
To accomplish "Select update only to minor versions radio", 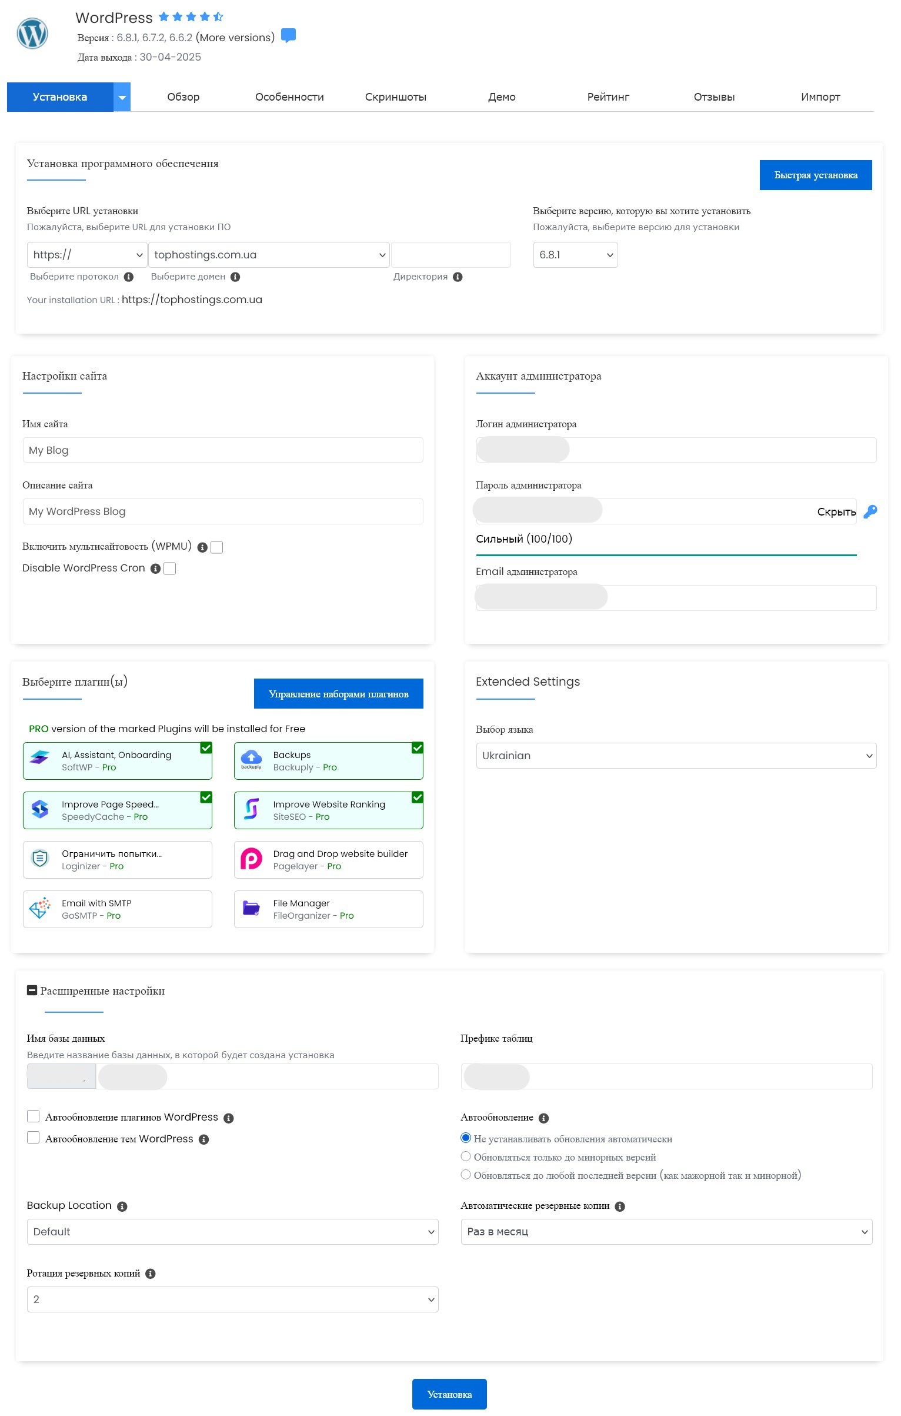I will (466, 1156).
